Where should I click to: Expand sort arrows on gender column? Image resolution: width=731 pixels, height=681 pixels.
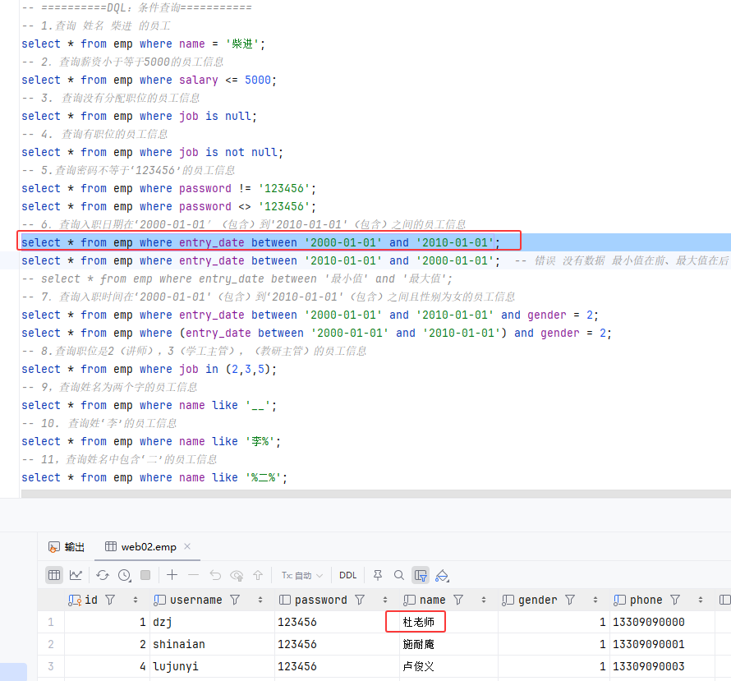(595, 600)
